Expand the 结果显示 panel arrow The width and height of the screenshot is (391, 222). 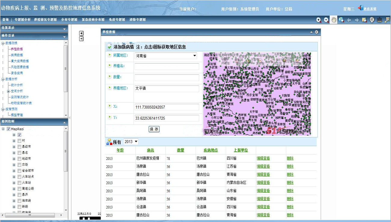64,29
